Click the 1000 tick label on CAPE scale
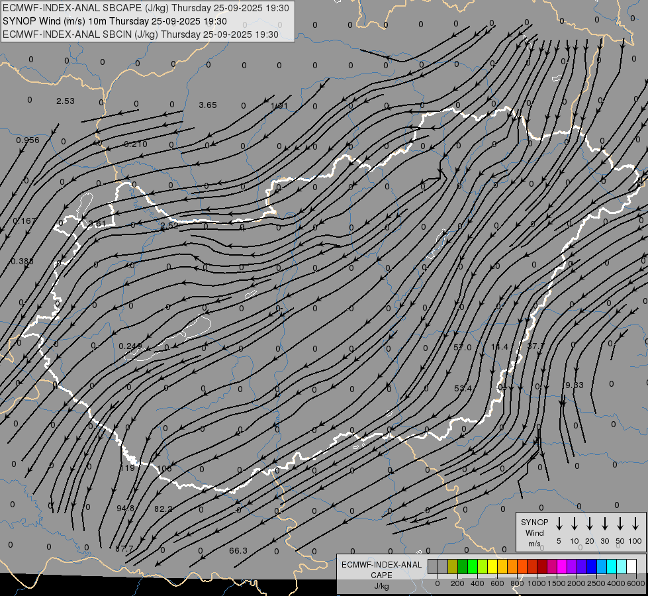The width and height of the screenshot is (648, 596). tap(536, 583)
